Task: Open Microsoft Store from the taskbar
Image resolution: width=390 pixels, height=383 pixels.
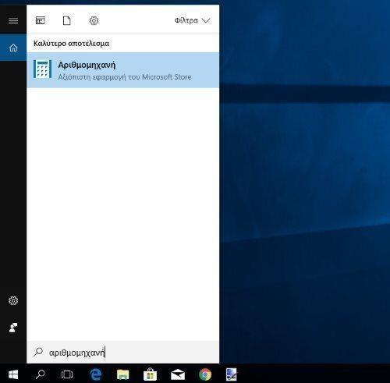Action: 151,374
